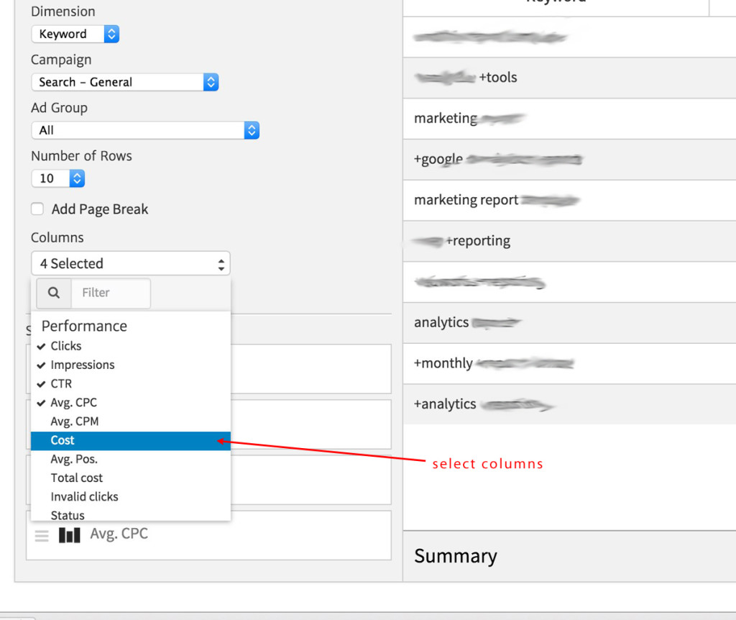
Task: Click the marketing report keyword row
Action: click(496, 200)
